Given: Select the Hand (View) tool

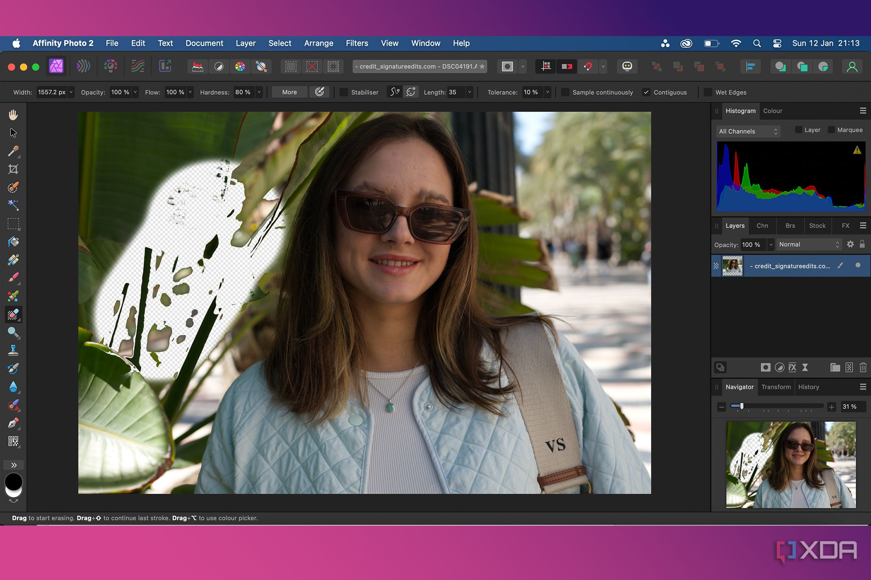Looking at the screenshot, I should [13, 115].
